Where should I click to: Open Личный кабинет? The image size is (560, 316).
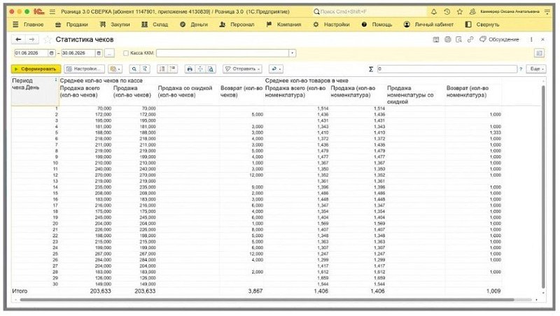[x=428, y=24]
